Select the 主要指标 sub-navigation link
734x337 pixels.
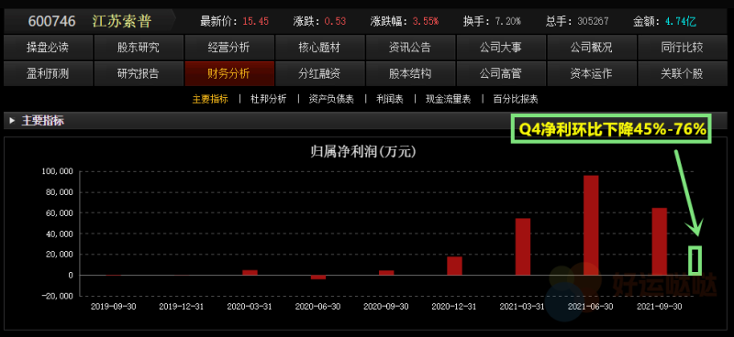point(210,99)
